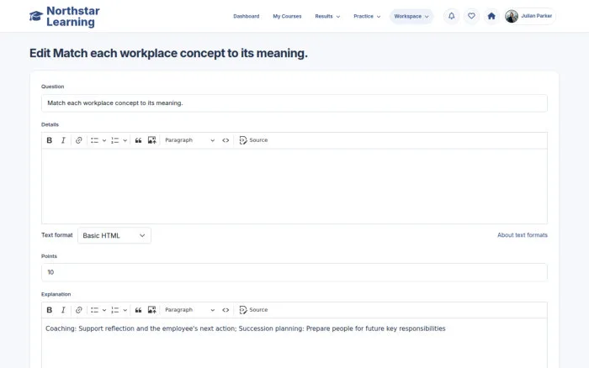Click Julian Parker's avatar picture
This screenshot has width=589, height=368.
(512, 16)
